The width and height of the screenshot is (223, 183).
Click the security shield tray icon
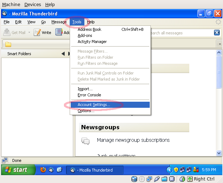[176, 170]
